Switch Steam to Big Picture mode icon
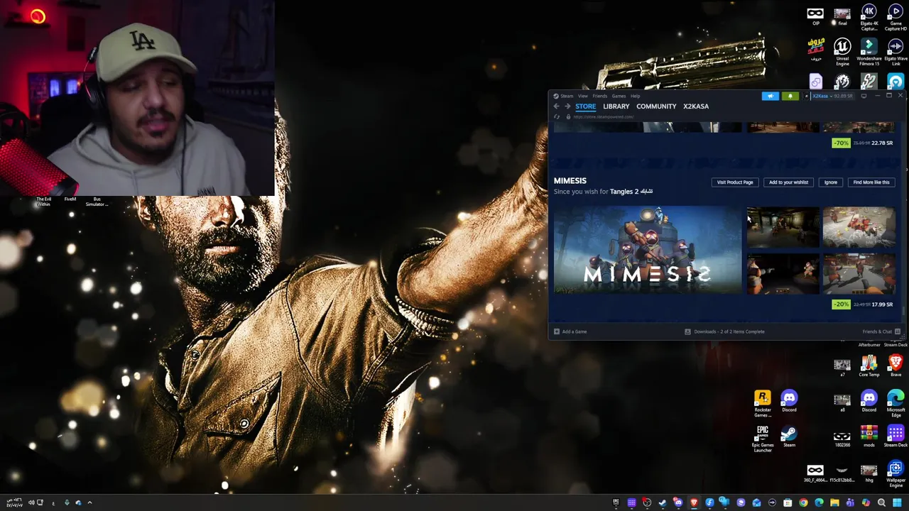Image resolution: width=909 pixels, height=511 pixels. click(864, 96)
